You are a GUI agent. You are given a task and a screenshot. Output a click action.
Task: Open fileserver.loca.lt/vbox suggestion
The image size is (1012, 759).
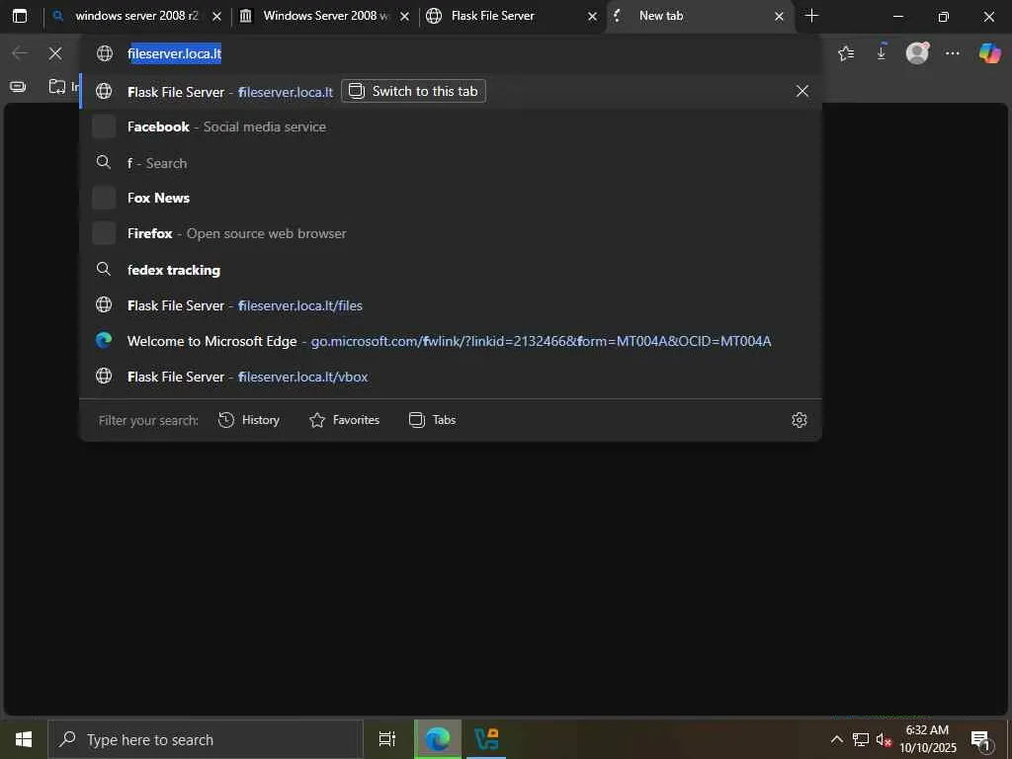tap(451, 377)
